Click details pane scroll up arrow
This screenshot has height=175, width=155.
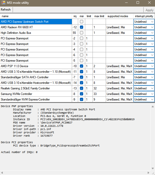(x=153, y=107)
